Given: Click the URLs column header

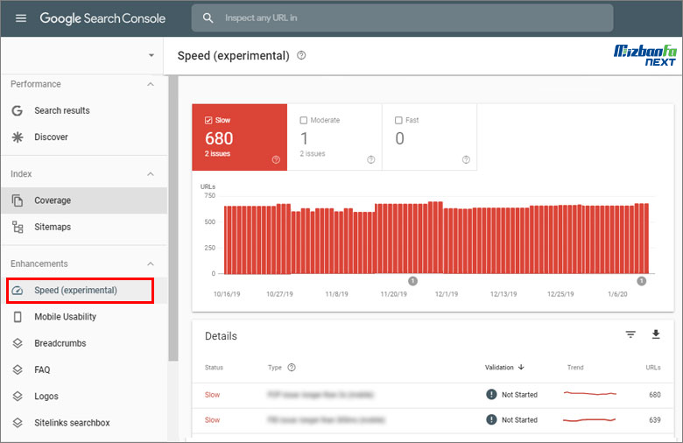Looking at the screenshot, I should (653, 368).
